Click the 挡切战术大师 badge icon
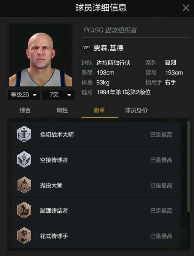The image size is (194, 256). tap(24, 134)
